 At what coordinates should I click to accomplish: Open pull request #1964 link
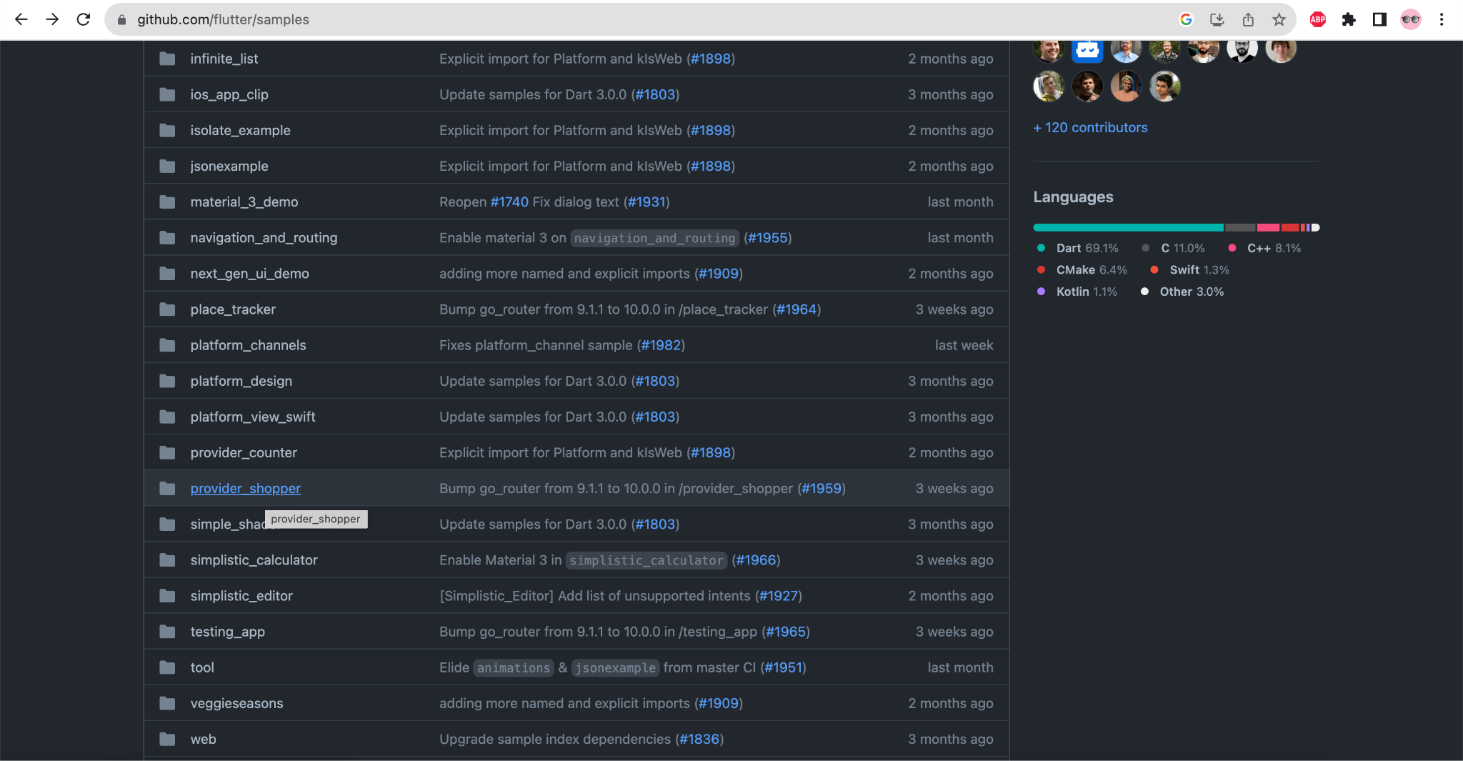pyautogui.click(x=797, y=309)
